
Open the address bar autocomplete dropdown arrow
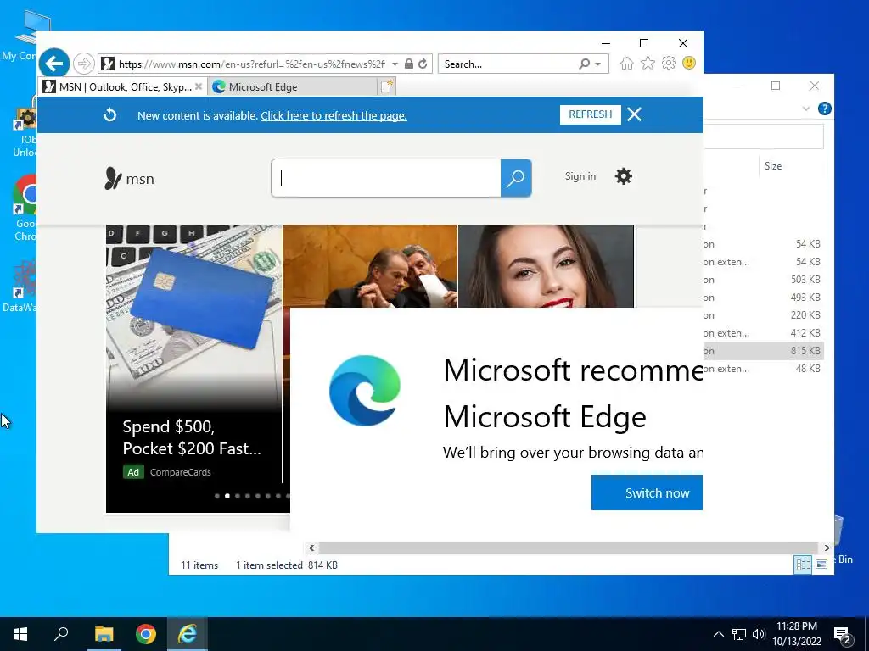tap(395, 64)
